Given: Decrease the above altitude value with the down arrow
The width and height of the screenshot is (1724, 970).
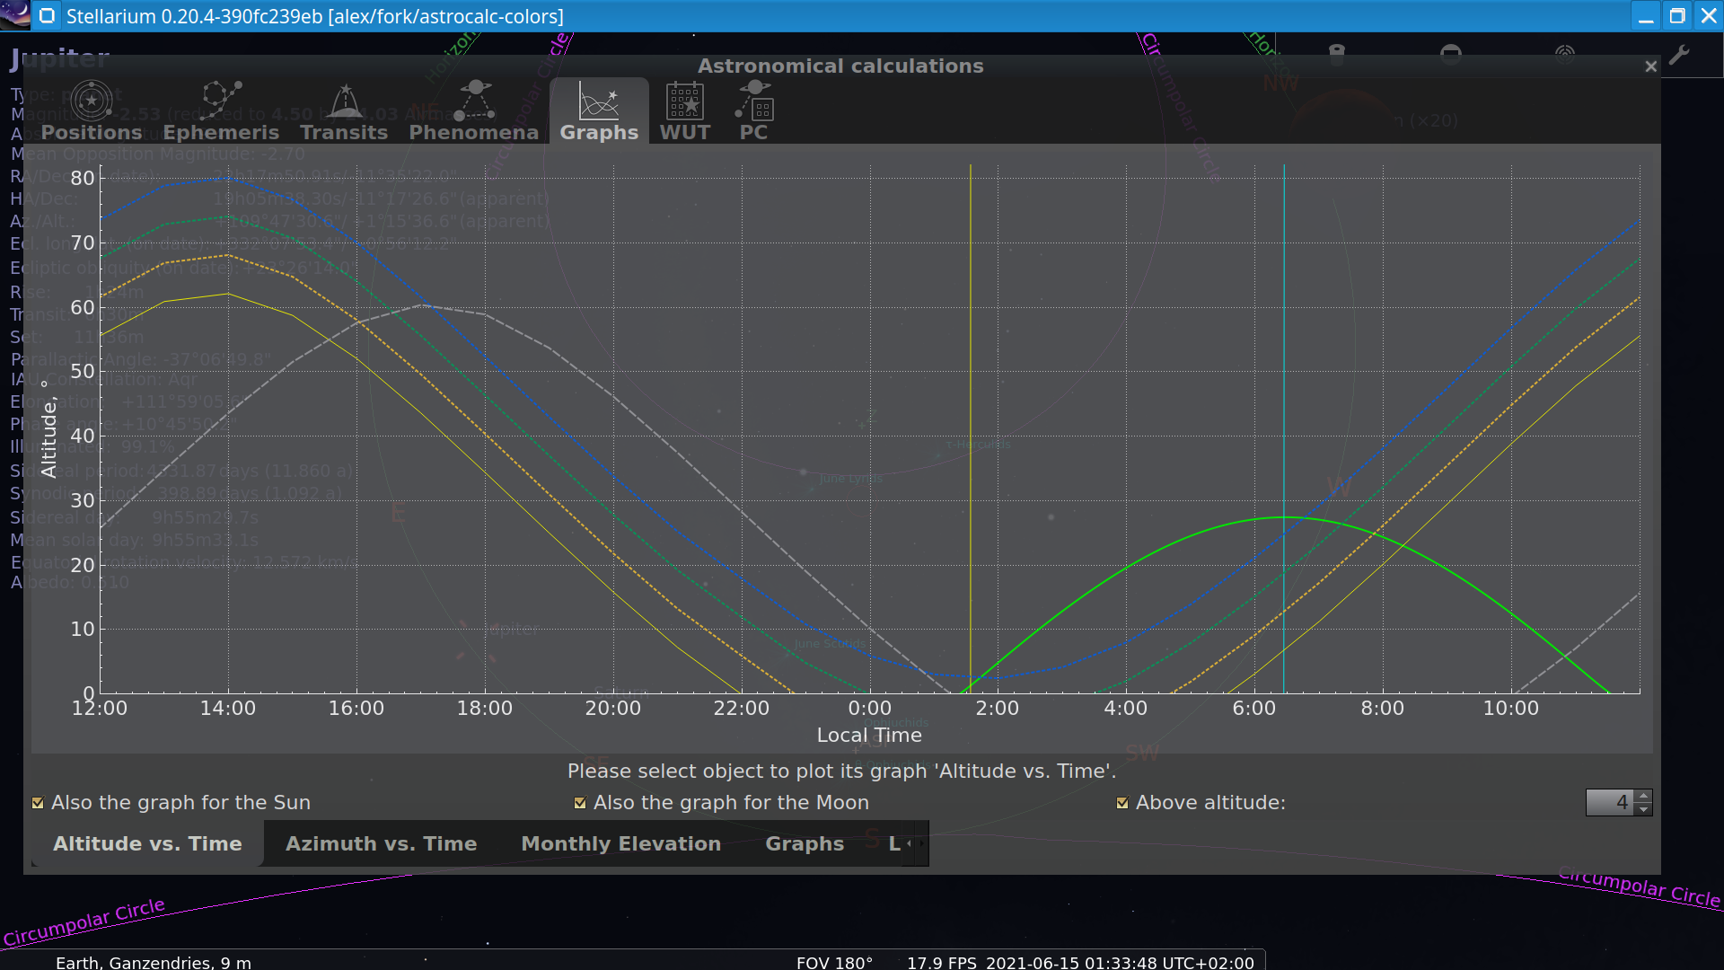Looking at the screenshot, I should click(1644, 809).
